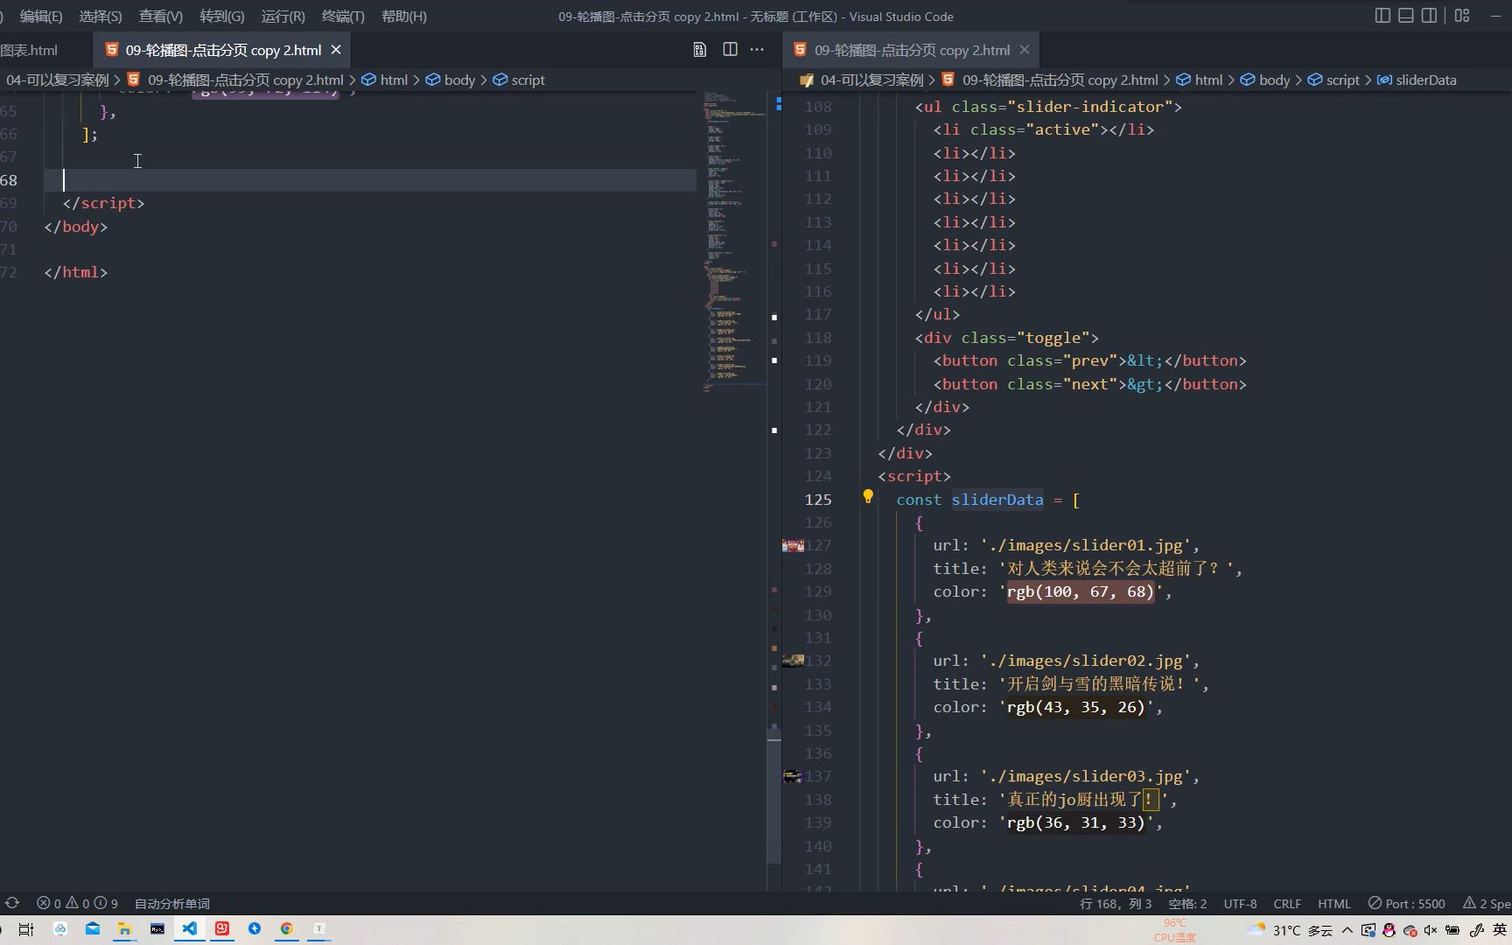The width and height of the screenshot is (1512, 945).
Task: Open the 编辑(E) menu
Action: click(41, 16)
